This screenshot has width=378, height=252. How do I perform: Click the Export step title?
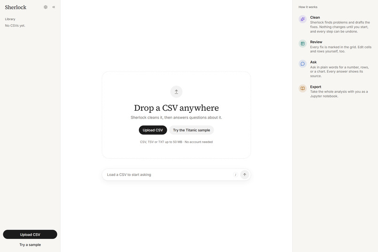(x=316, y=87)
